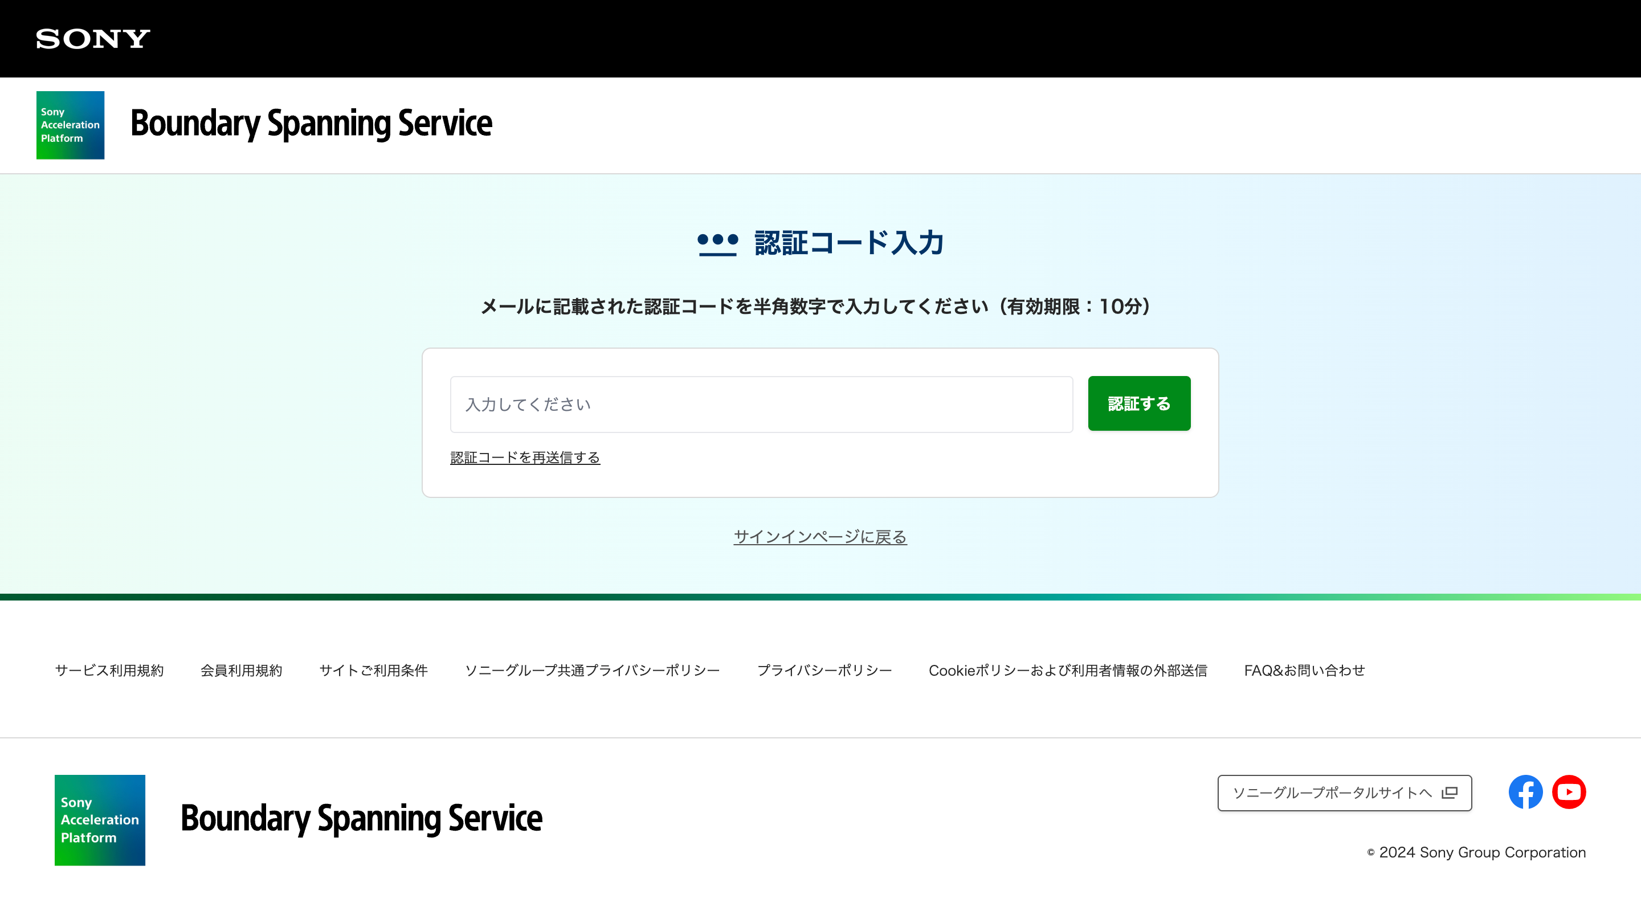Click the header Boundary Spanning Service title
This screenshot has height=923, width=1641.
(311, 124)
